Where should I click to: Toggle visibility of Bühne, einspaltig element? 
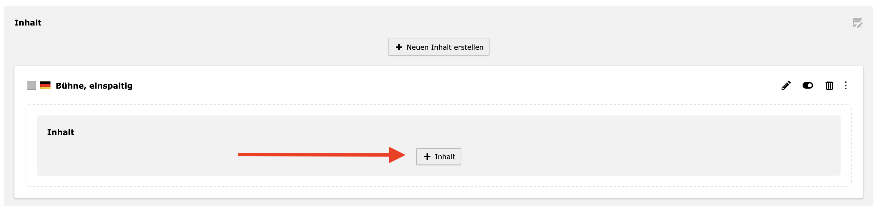808,85
